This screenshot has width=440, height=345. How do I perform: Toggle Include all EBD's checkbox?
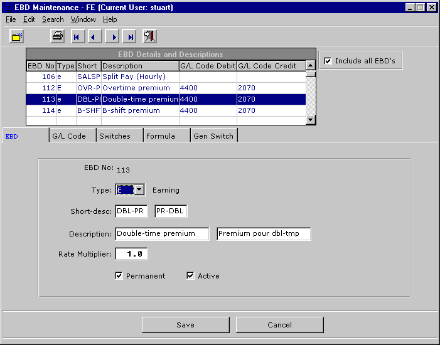pos(327,61)
